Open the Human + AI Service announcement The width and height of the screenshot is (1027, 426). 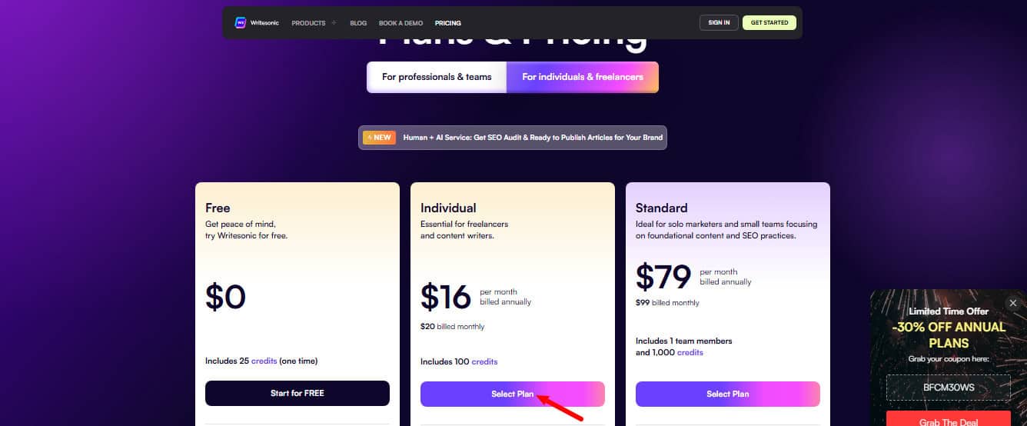tap(532, 138)
